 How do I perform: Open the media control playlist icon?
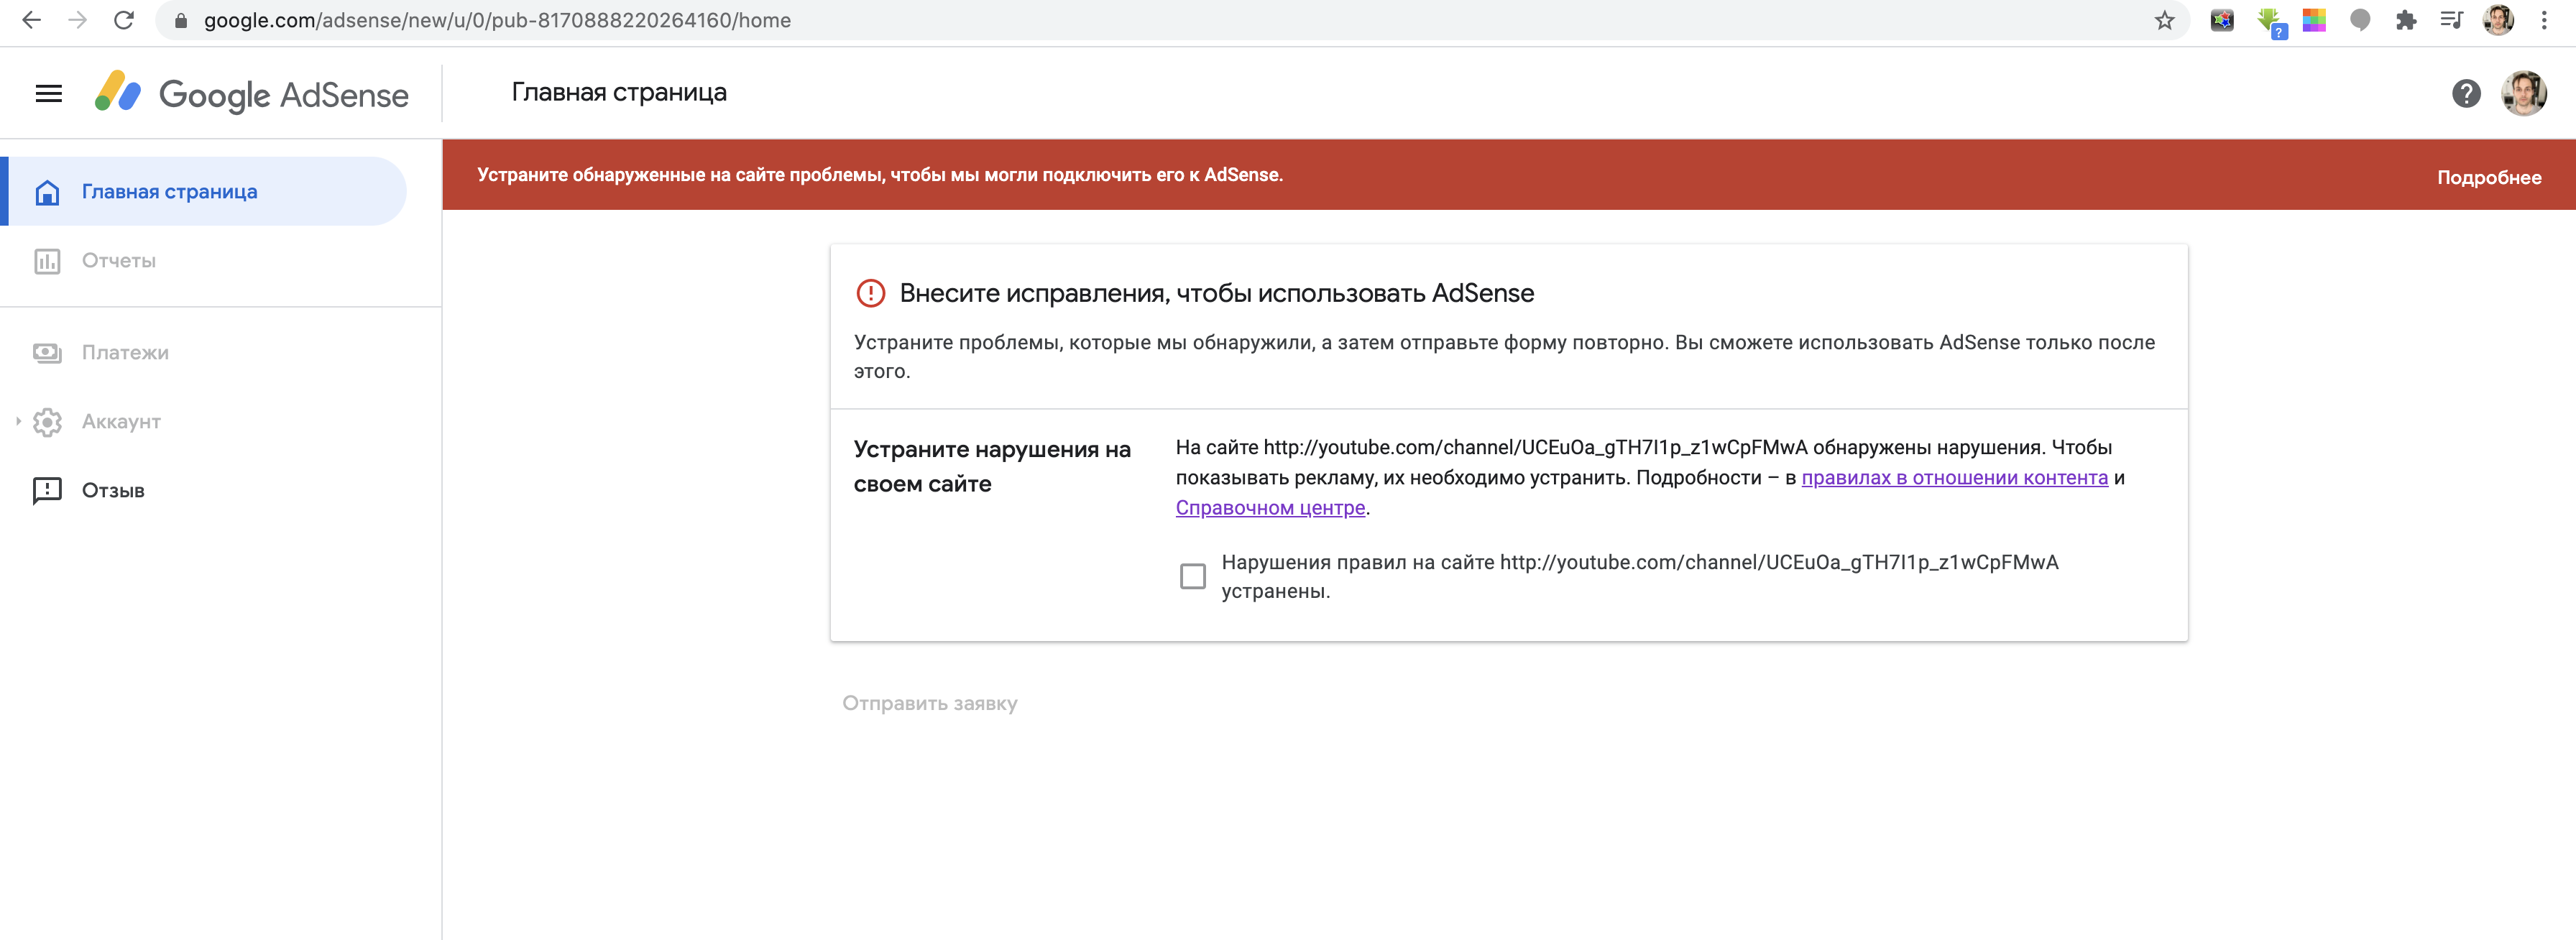coord(2451,20)
